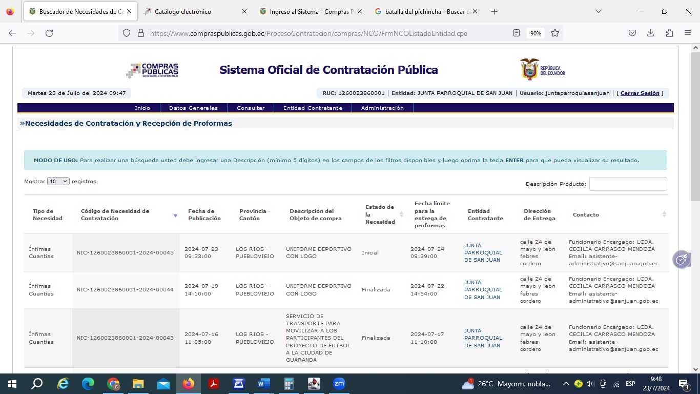This screenshot has height=394, width=700.
Task: Open the Mostrar registros count dropdown
Action: click(x=58, y=181)
